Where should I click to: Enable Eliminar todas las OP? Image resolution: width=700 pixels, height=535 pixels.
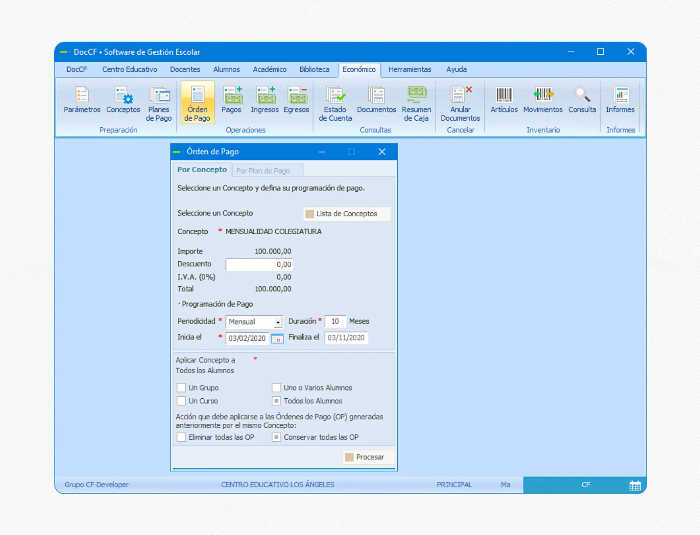tap(181, 437)
